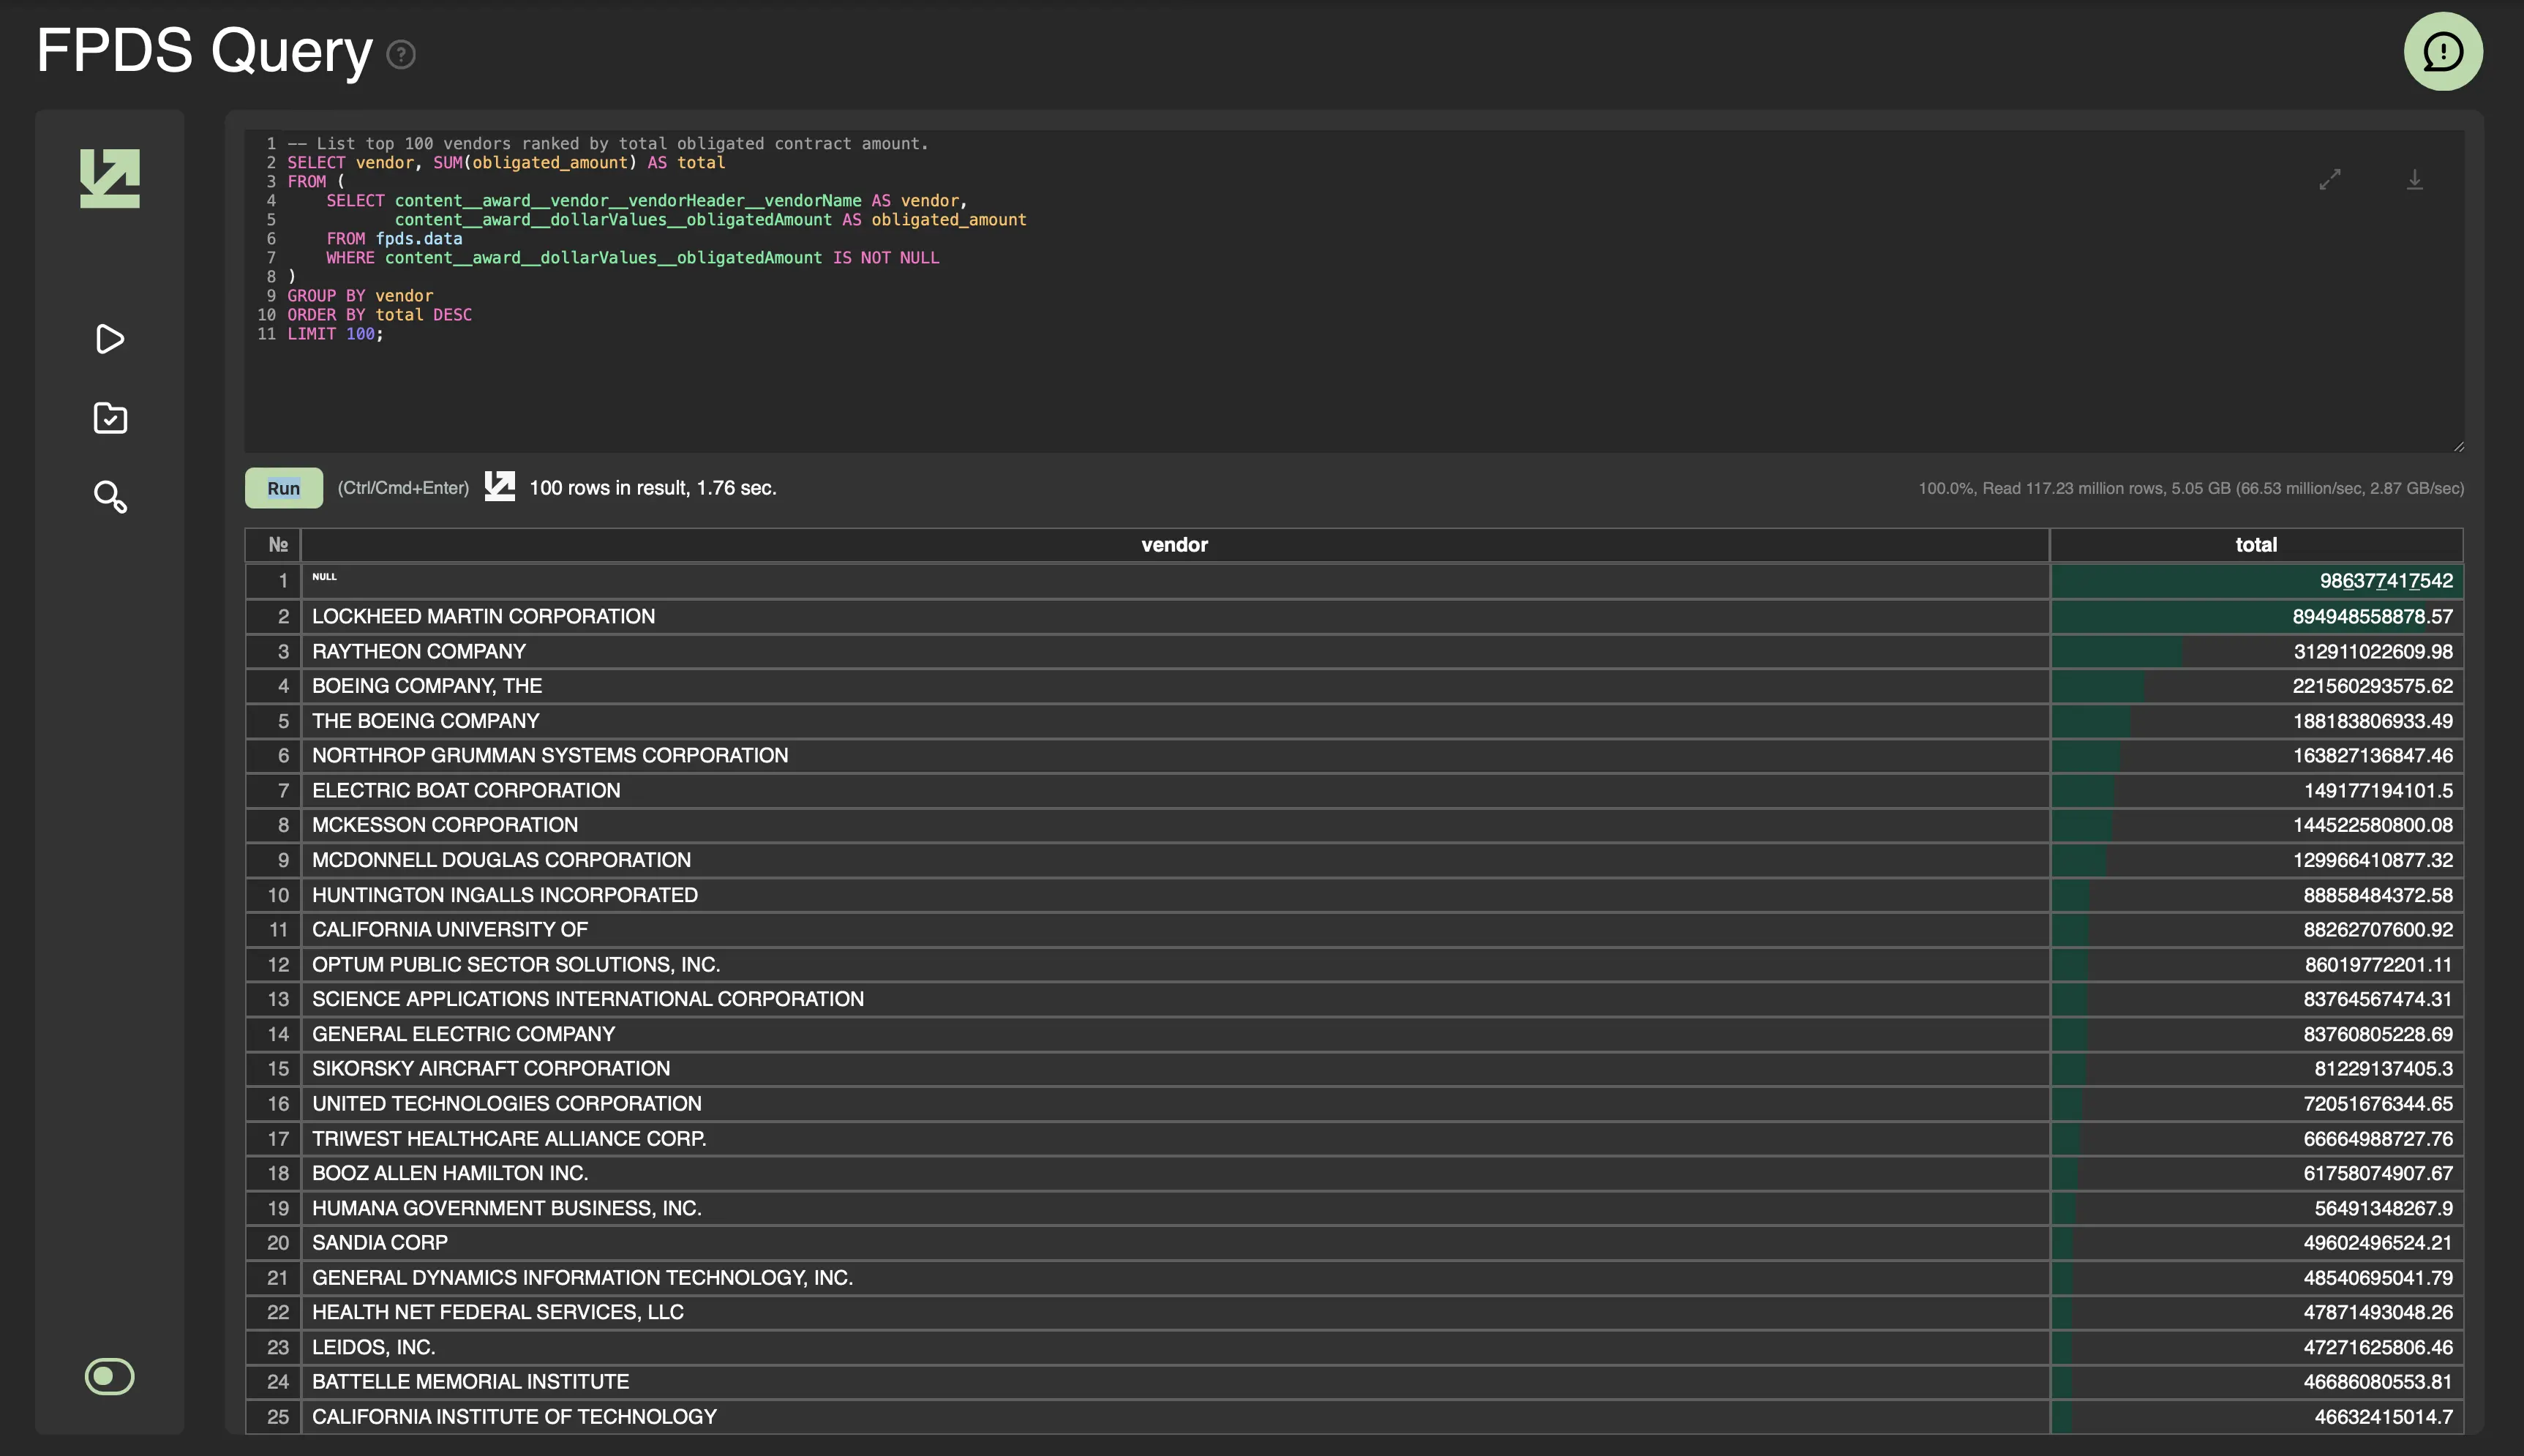Viewport: 2524px width, 1456px height.
Task: Click the ClickHouse logo in the sidebar
Action: coord(110,178)
